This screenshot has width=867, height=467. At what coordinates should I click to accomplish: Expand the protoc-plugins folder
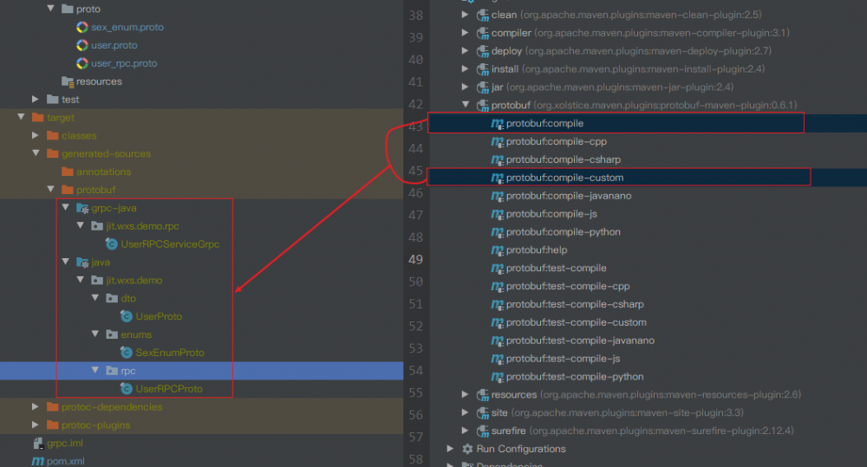[x=36, y=425]
